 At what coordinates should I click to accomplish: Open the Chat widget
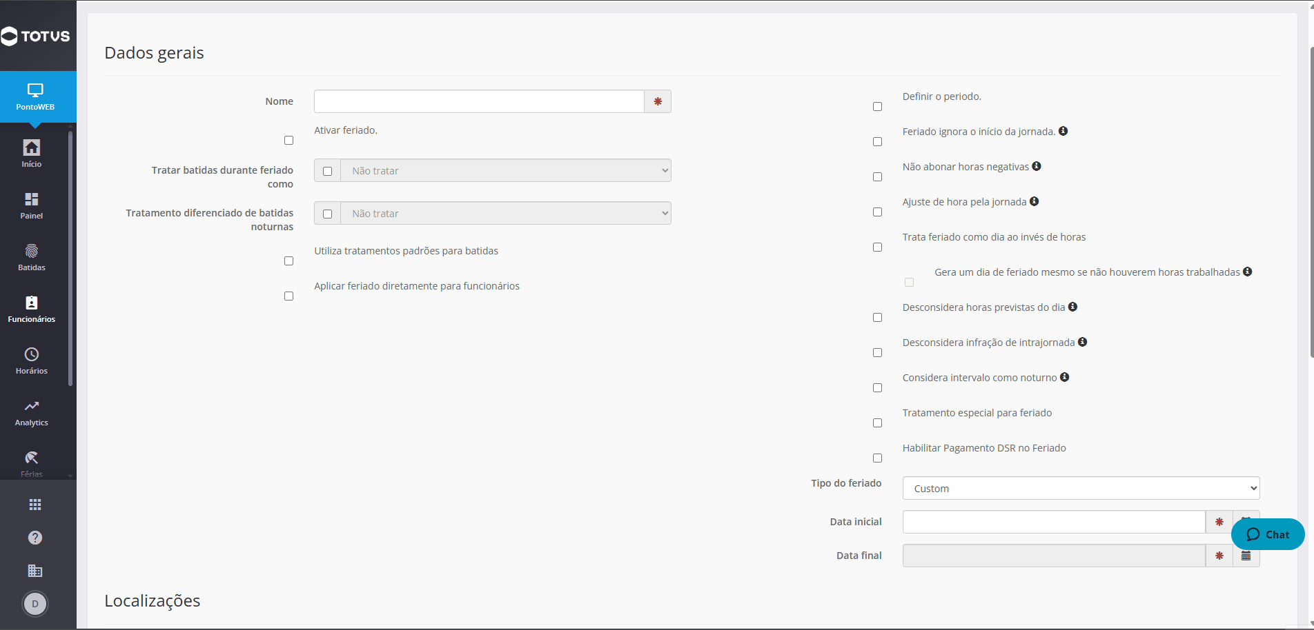click(1268, 534)
